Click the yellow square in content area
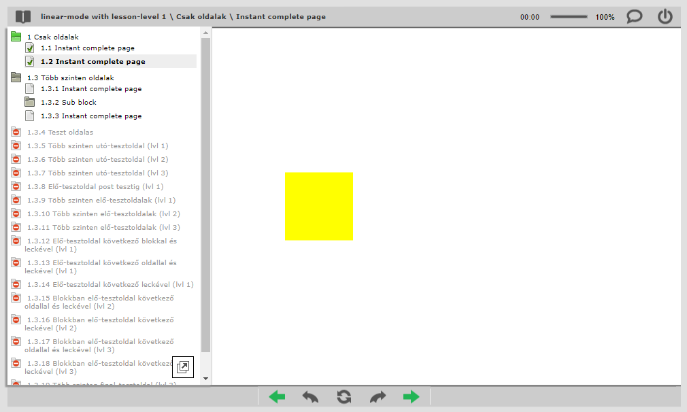Image resolution: width=687 pixels, height=412 pixels. point(319,206)
